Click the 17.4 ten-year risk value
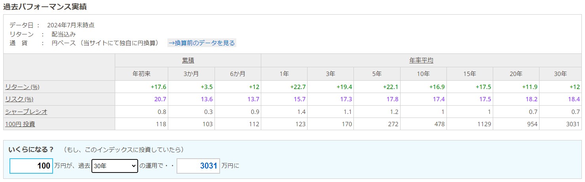The image size is (585, 182). pos(439,99)
